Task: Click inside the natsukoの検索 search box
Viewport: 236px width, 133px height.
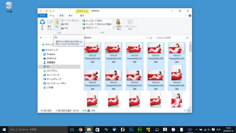Action: click(x=171, y=38)
